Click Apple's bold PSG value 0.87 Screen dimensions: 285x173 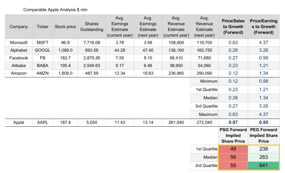[233, 122]
